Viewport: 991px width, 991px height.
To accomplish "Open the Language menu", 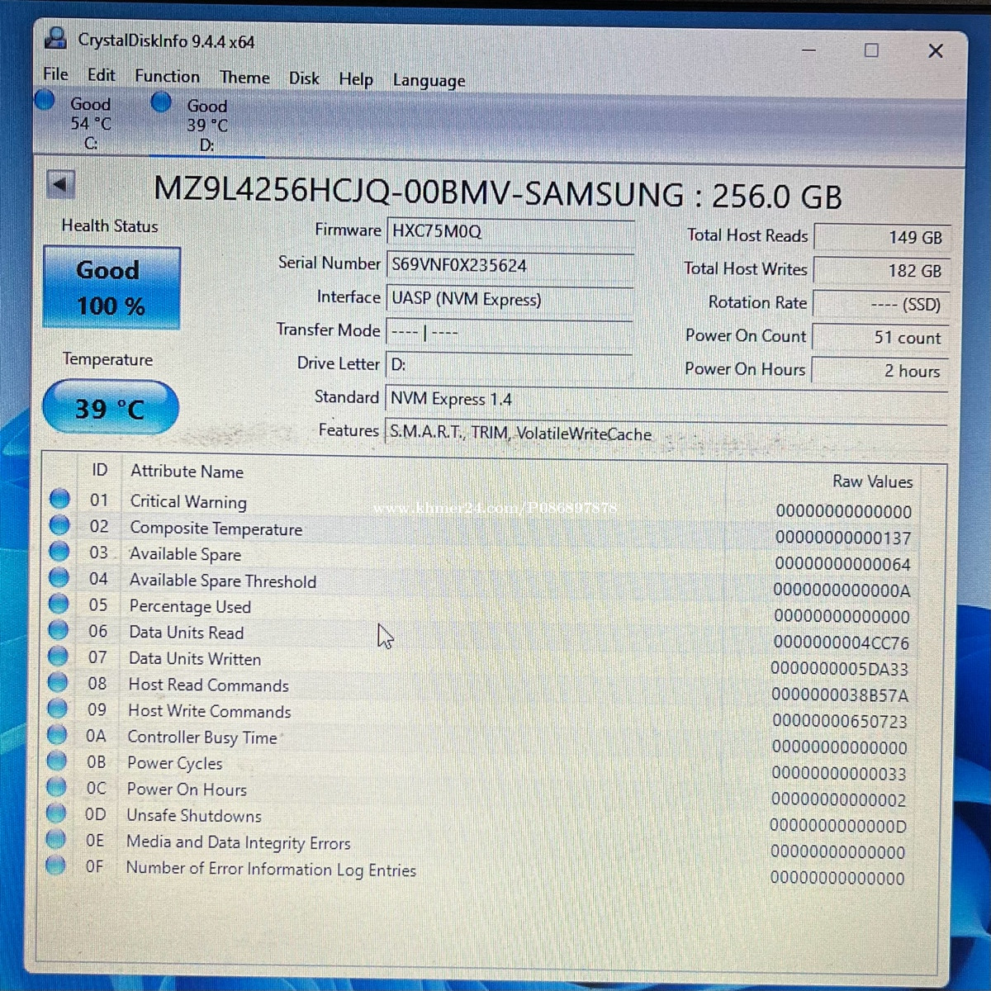I will [429, 80].
